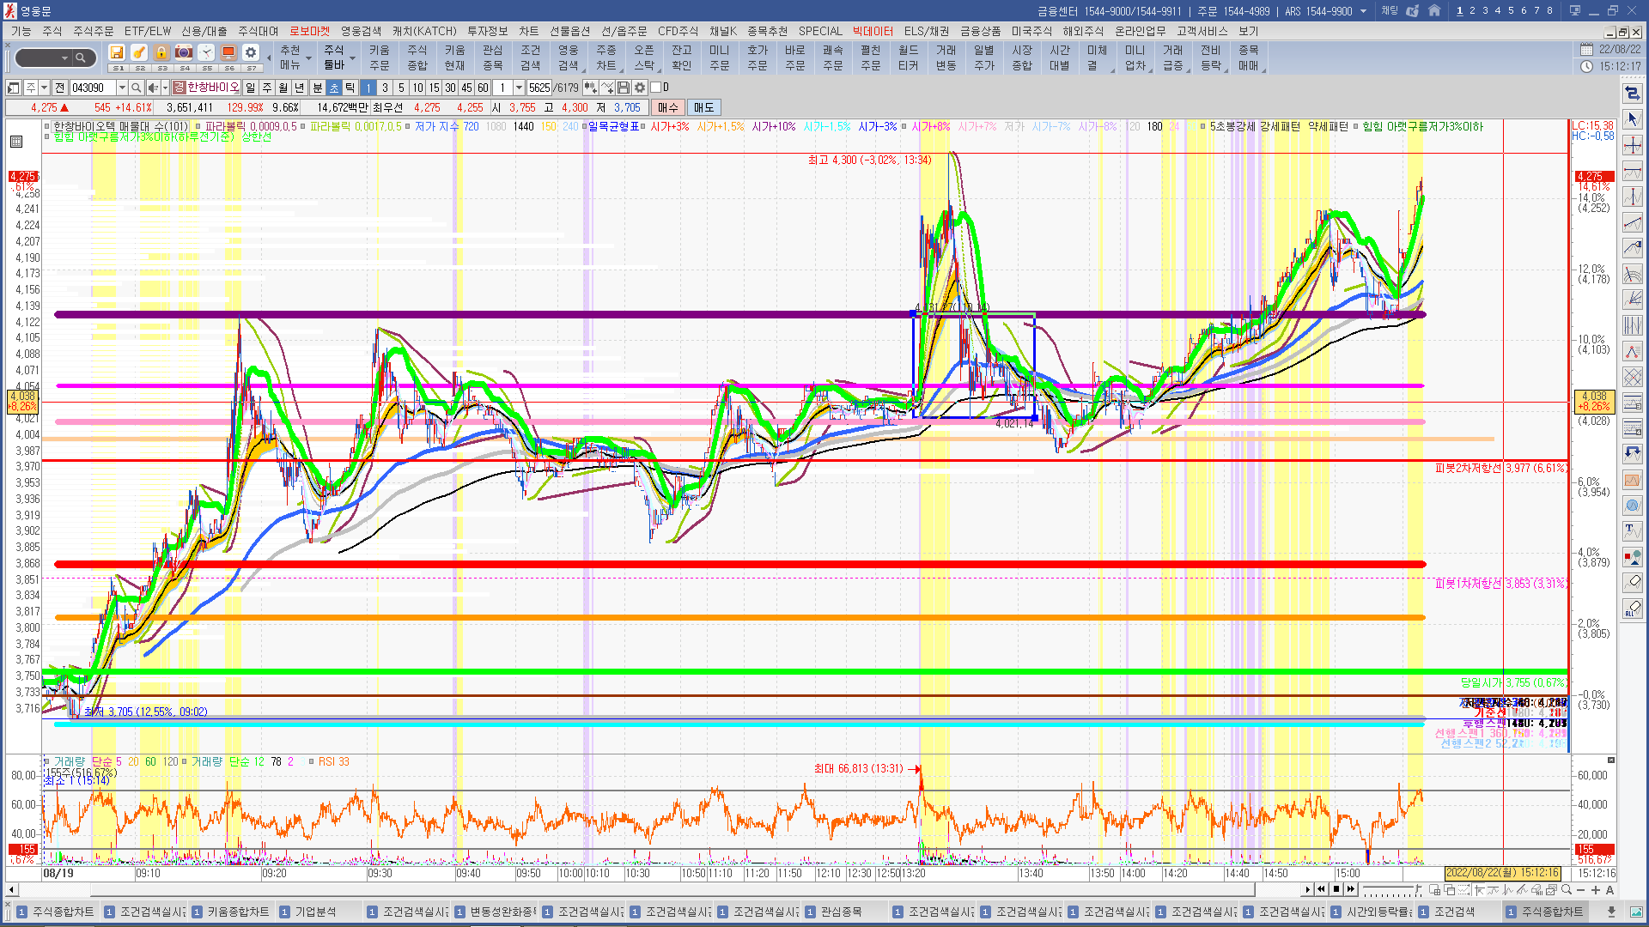
Task: Click the stop button in the replay controls
Action: pyautogui.click(x=1336, y=889)
